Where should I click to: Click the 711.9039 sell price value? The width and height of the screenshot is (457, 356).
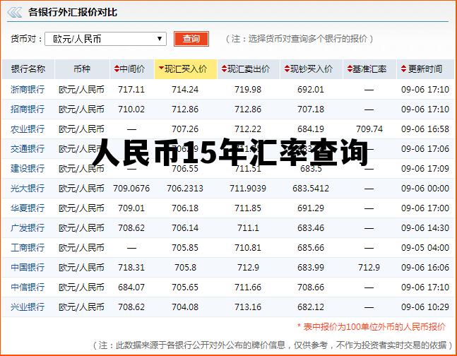(248, 189)
